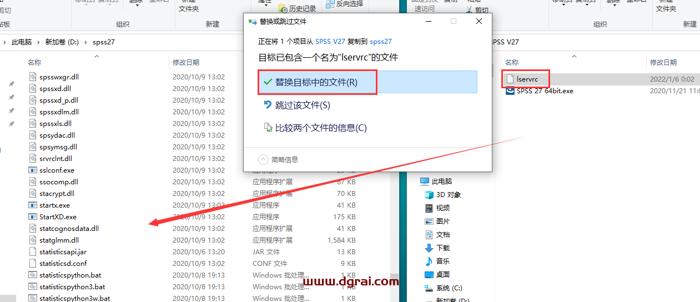The width and height of the screenshot is (700, 302).
Task: Go to 此电脑 in left address bar
Action: [x=22, y=42]
